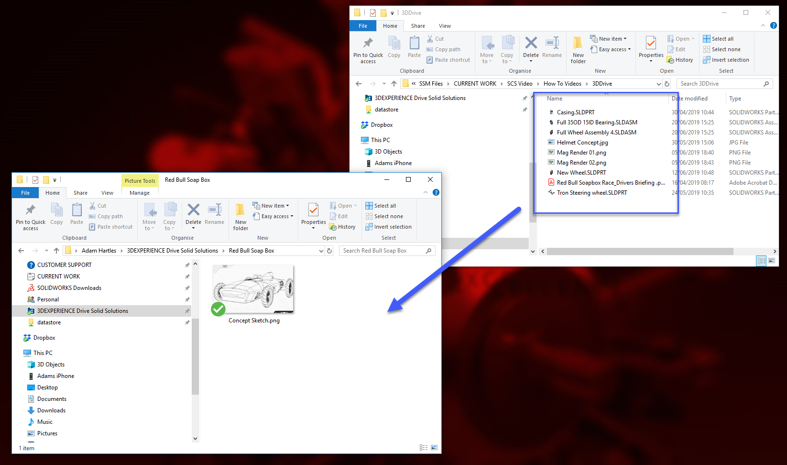Click Pin to Quick access in 3DDrive window
The height and width of the screenshot is (465, 787).
point(368,50)
